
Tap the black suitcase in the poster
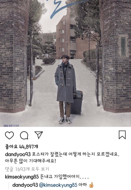(x=77, y=102)
